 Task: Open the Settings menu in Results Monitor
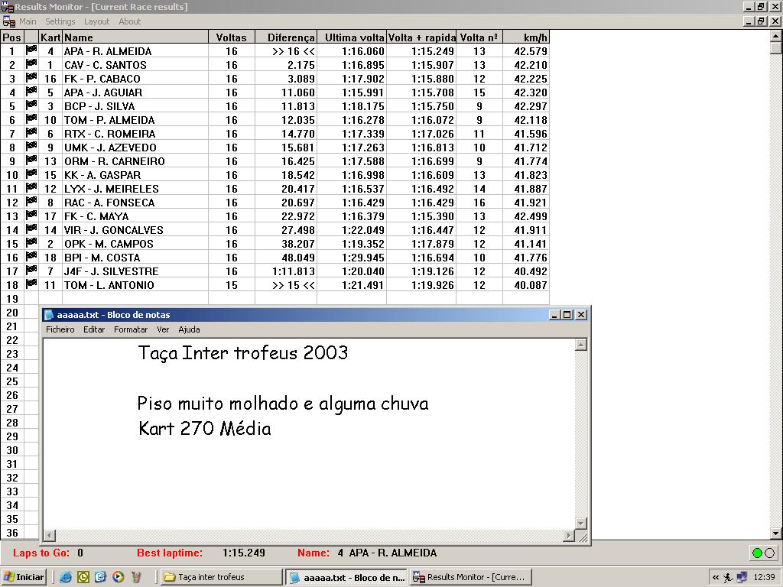coord(60,21)
